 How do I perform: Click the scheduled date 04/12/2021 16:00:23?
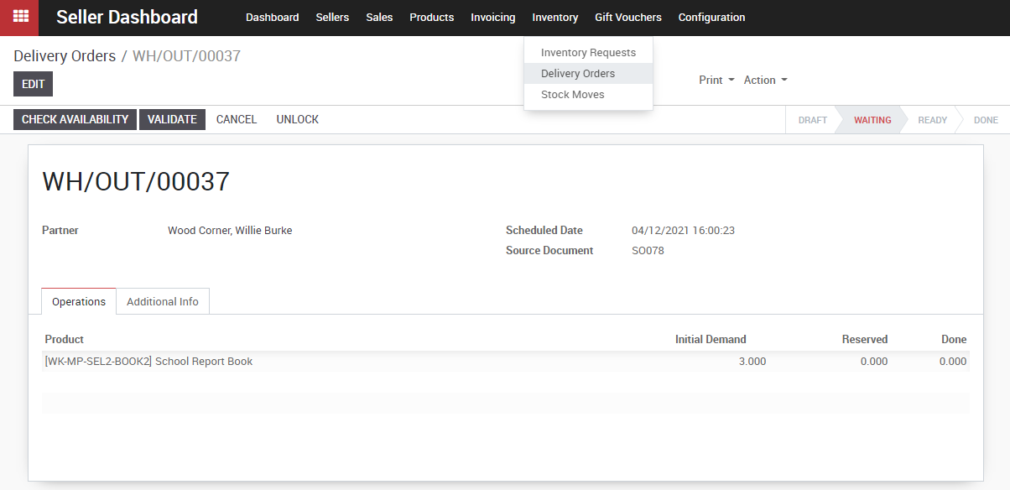pyautogui.click(x=683, y=230)
